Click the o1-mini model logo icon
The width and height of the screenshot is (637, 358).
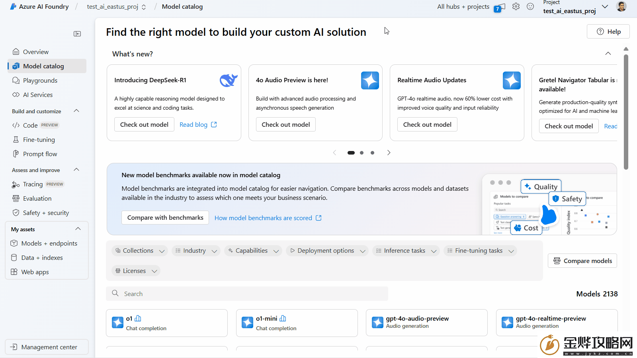247,322
